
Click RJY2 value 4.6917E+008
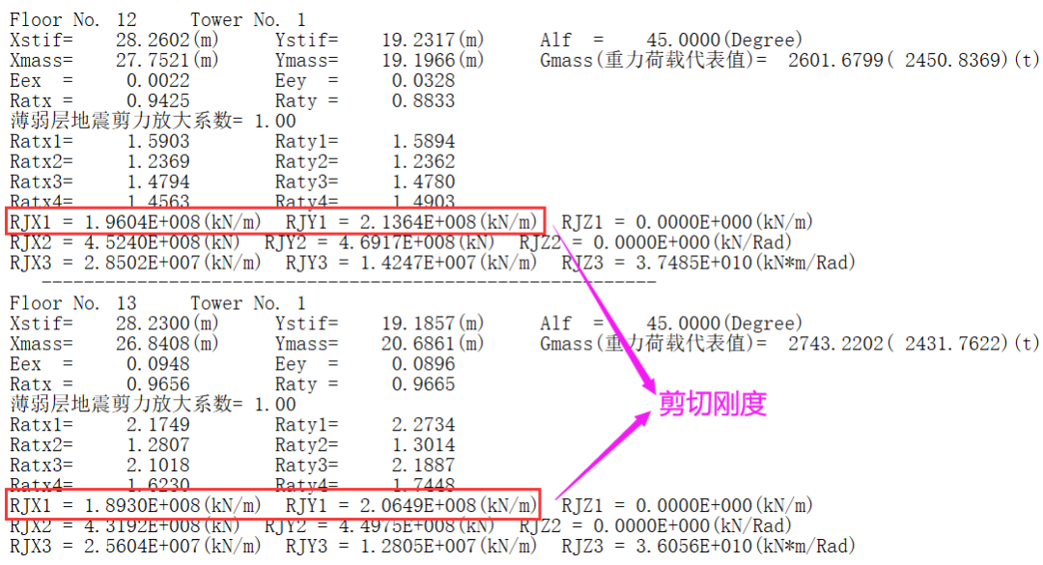[x=397, y=242]
